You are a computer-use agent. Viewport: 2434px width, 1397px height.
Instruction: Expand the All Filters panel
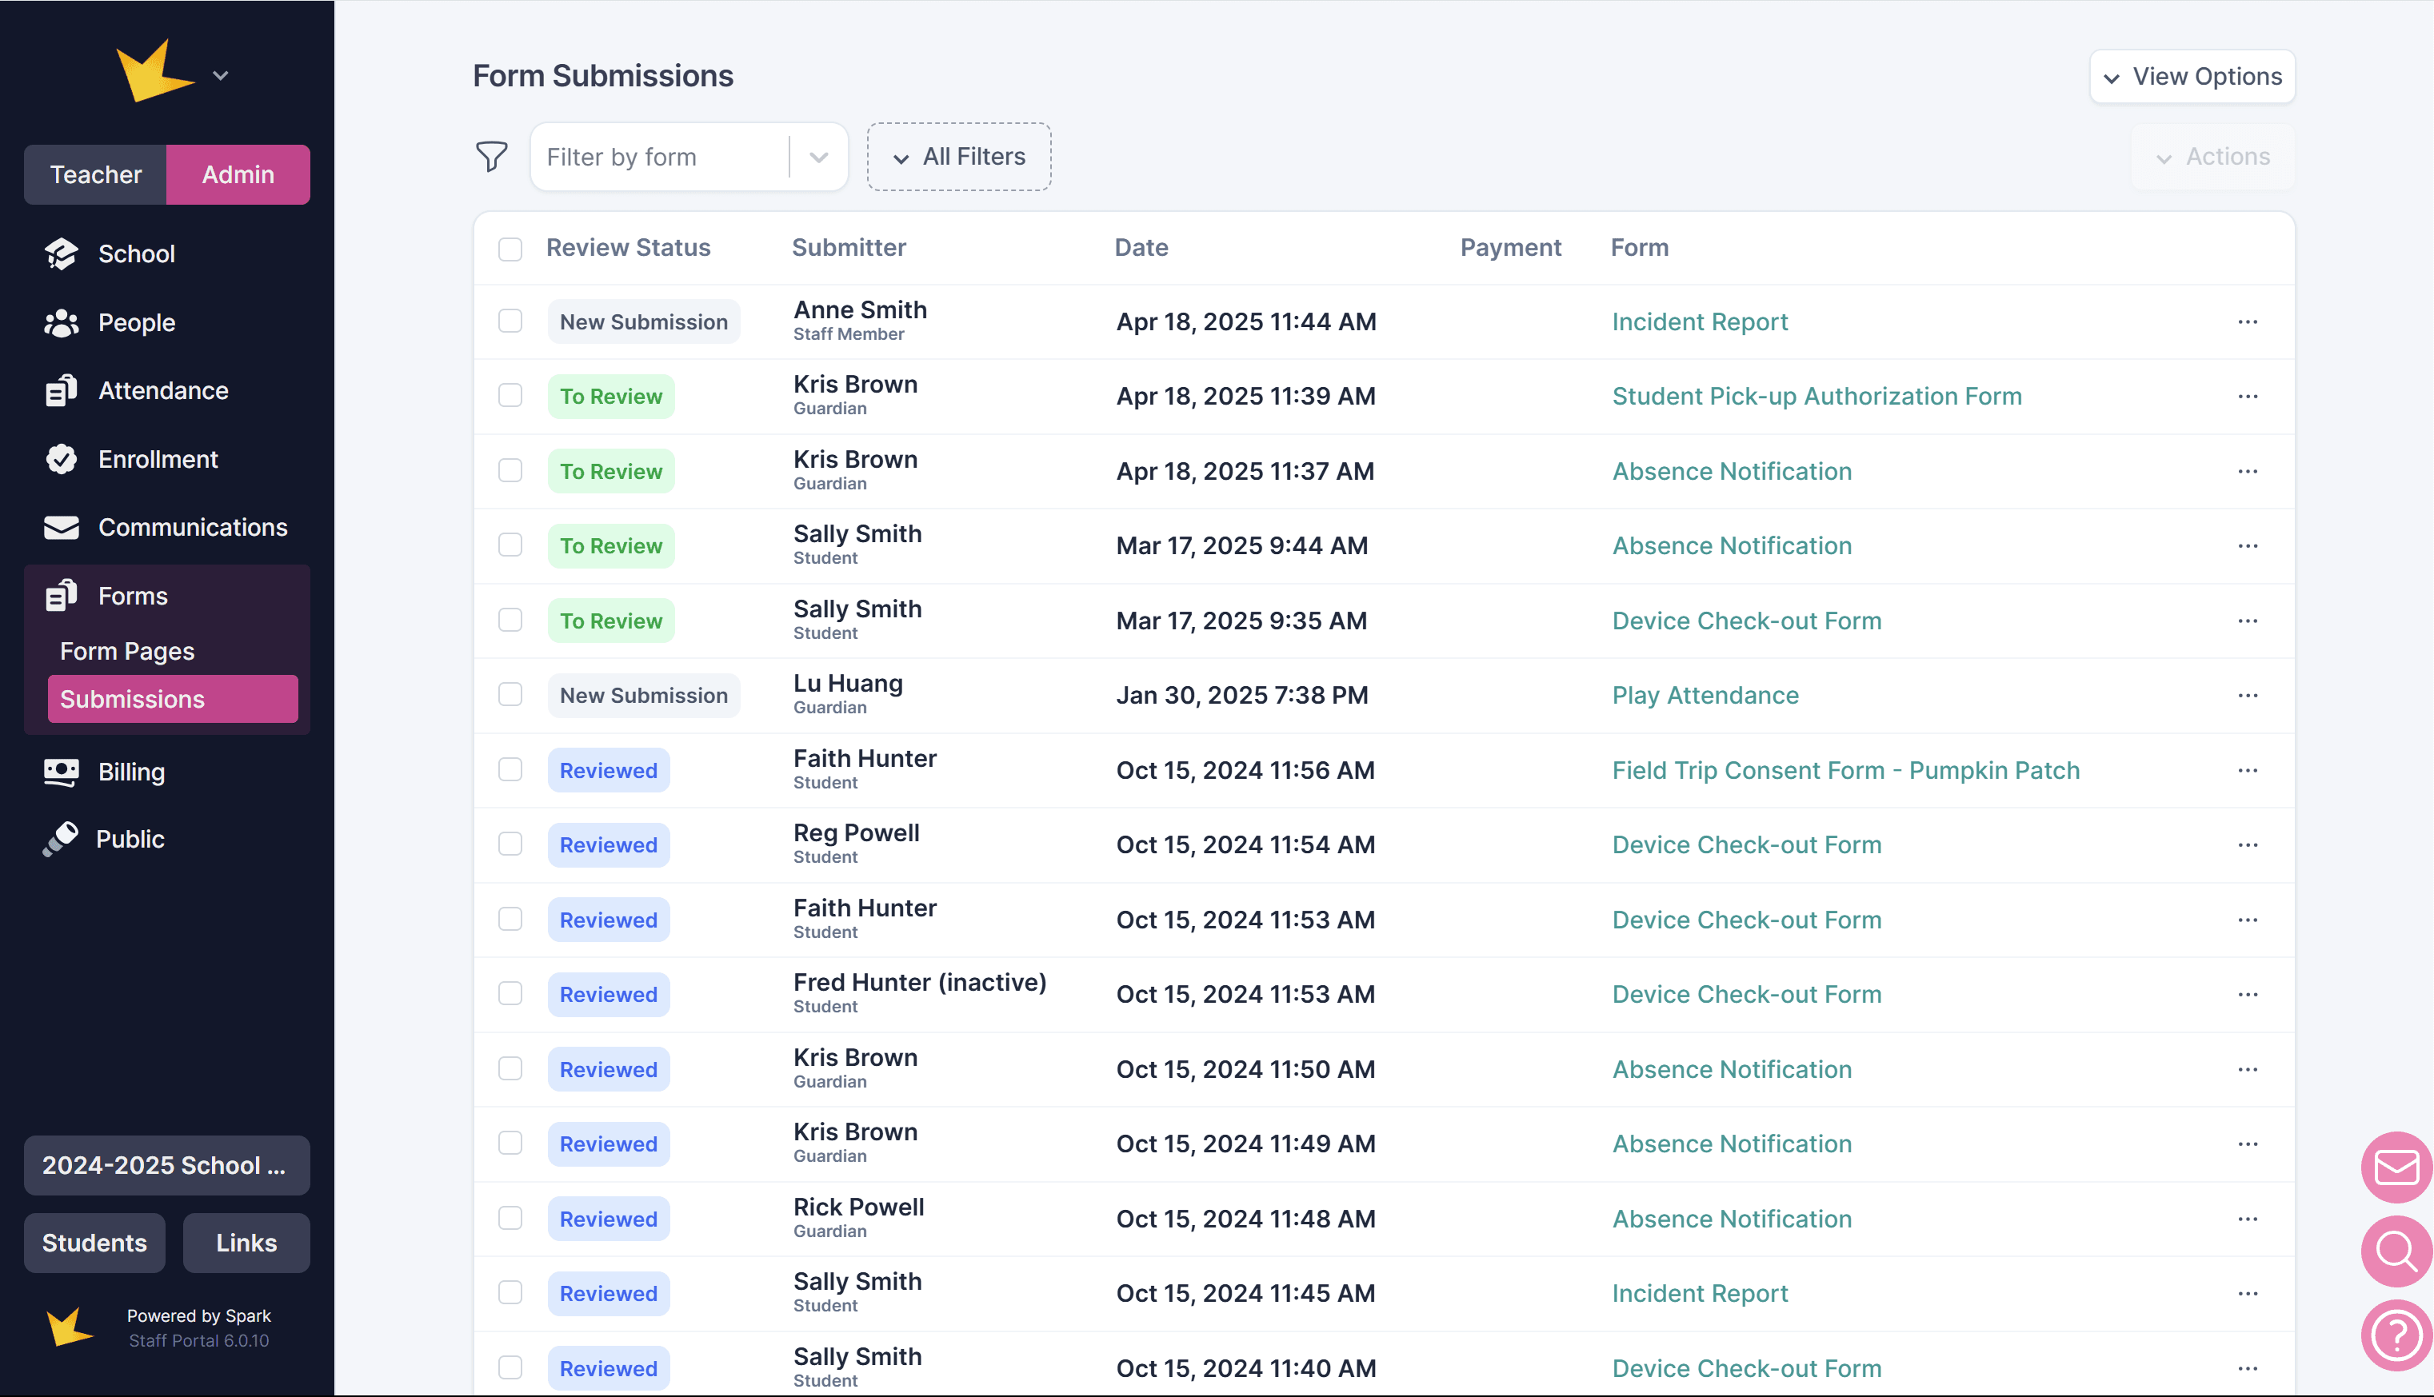click(x=959, y=157)
